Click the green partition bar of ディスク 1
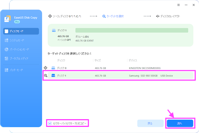Image resolution: width=199 pixels, height=133 pixels. pos(132,30)
